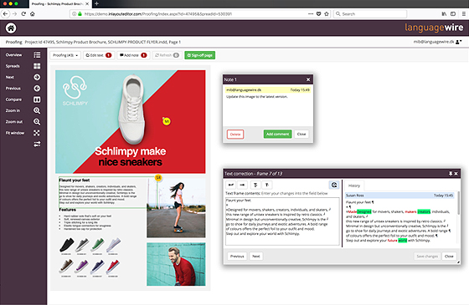The image size is (469, 305).
Task: Click Save changes in Text correction
Action: click(427, 256)
